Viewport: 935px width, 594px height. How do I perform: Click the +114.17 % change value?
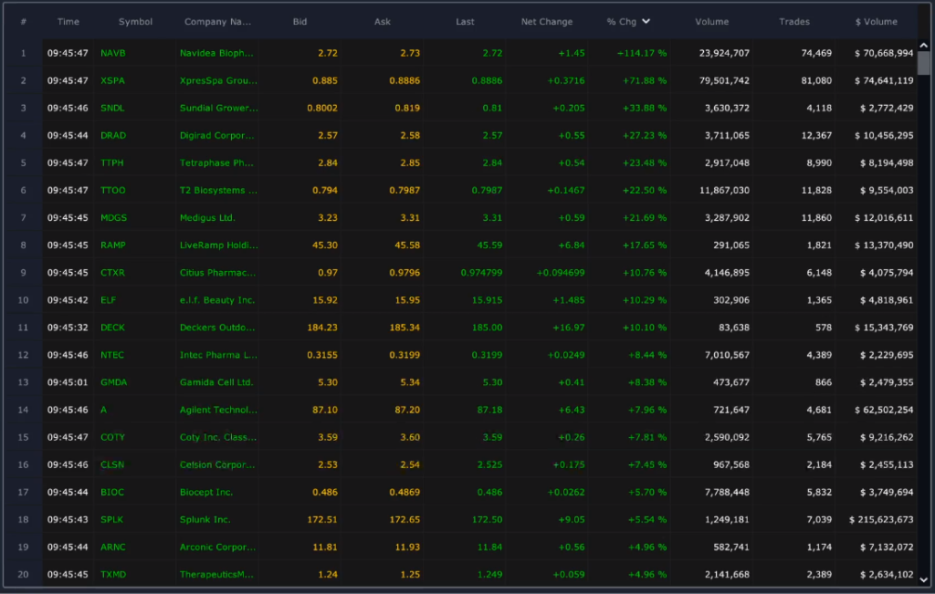(x=642, y=53)
